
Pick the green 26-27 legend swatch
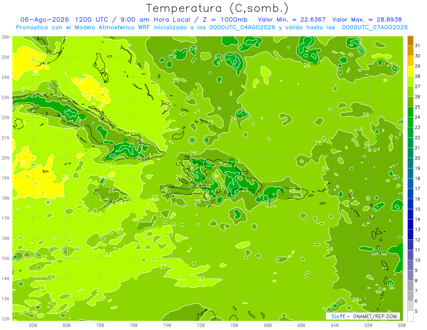[x=410, y=91]
